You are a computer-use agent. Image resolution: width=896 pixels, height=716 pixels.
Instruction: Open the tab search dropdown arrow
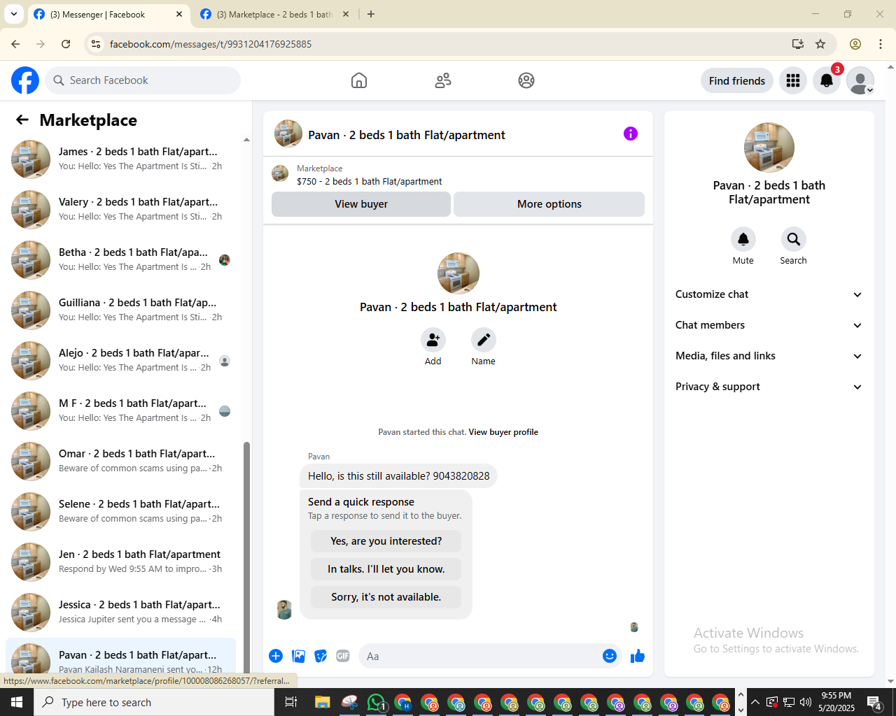(14, 14)
